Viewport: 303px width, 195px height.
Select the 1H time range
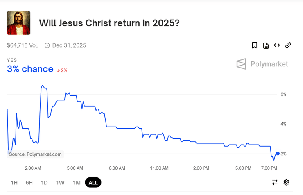14,183
